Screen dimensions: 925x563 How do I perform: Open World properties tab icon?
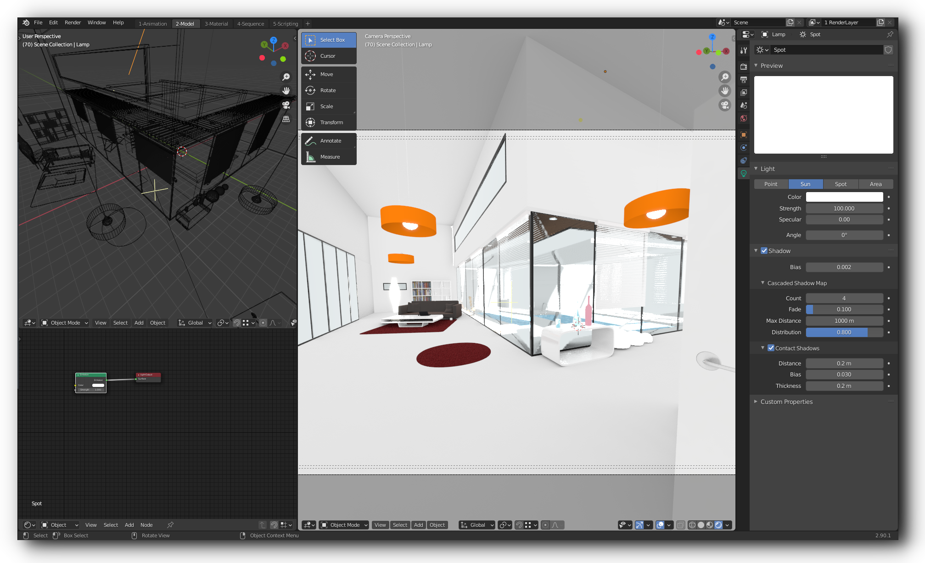pos(744,118)
